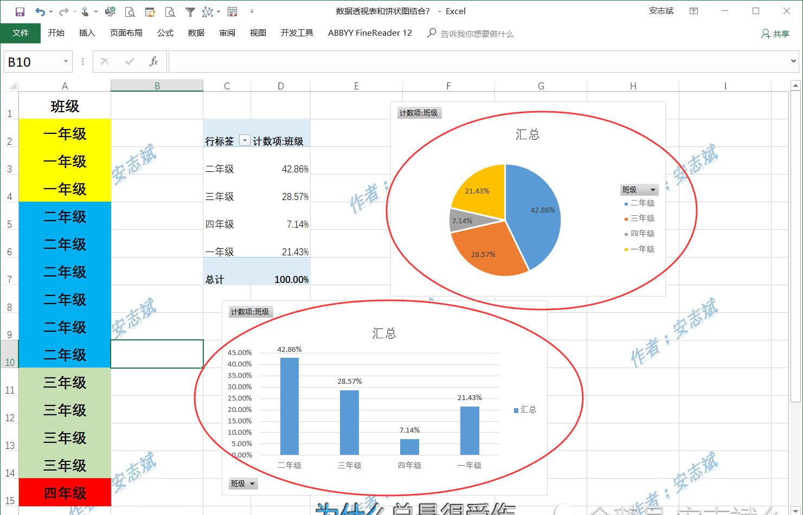Toggle Touch/Mouse mode
This screenshot has height=515, width=803.
point(85,11)
